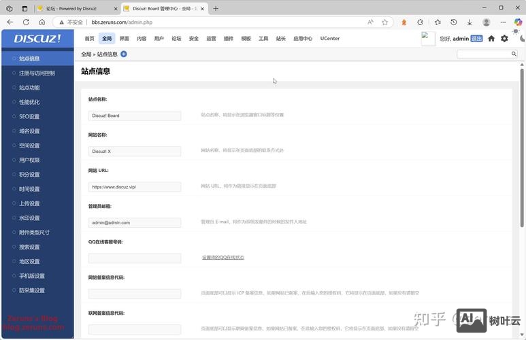Open the gear settings icon in Discuz header
Image resolution: width=526 pixels, height=340 pixels.
[504, 39]
